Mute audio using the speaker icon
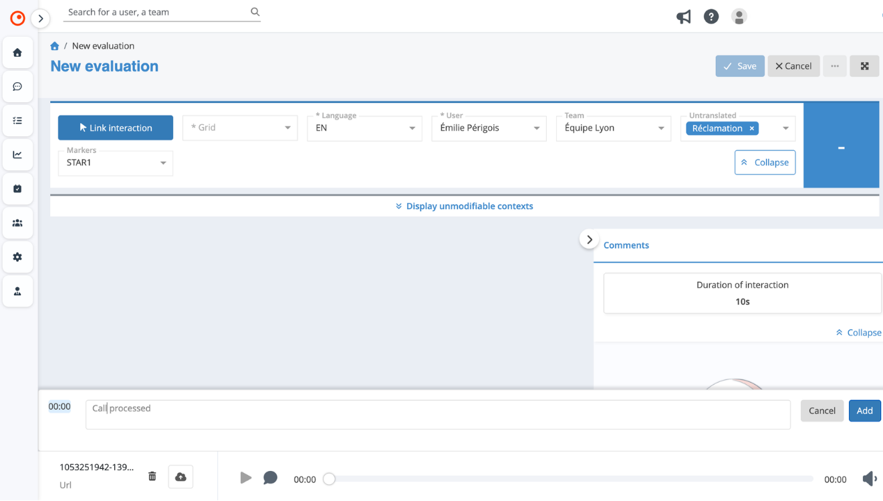 [x=869, y=479]
